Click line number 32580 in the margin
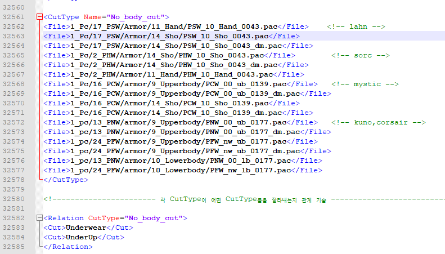 (16, 199)
